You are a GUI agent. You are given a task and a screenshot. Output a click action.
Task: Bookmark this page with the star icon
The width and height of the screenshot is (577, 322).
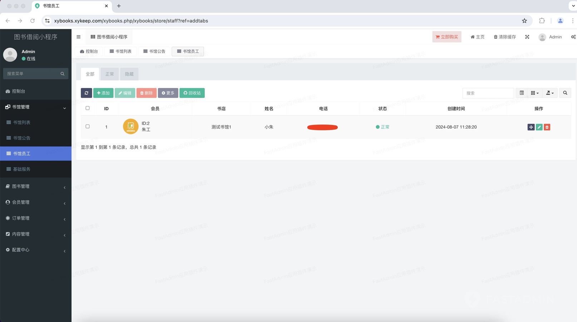coord(524,21)
